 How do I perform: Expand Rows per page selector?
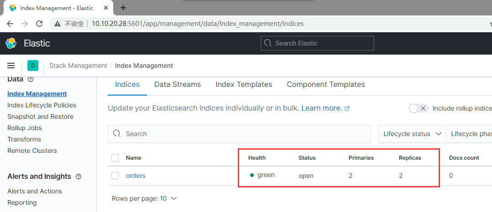click(144, 198)
